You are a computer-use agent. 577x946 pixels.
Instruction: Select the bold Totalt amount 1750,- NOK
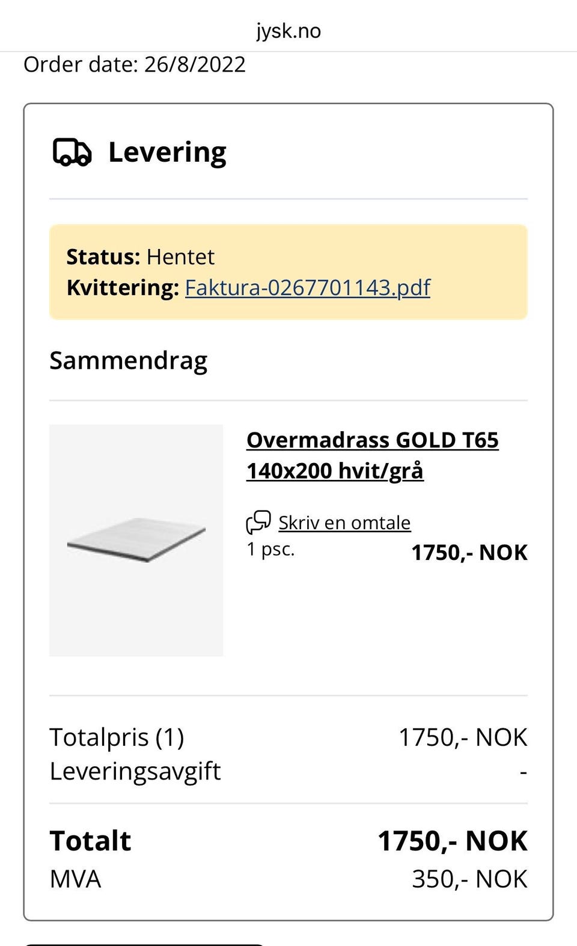click(x=452, y=841)
